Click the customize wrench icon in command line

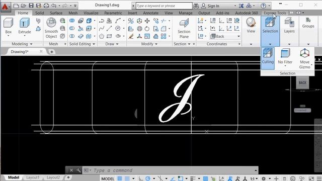(78, 170)
